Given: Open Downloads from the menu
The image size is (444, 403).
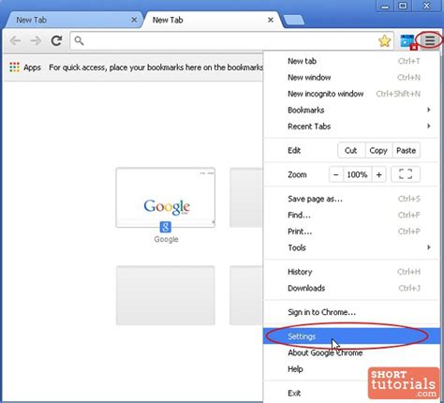Looking at the screenshot, I should click(351, 288).
